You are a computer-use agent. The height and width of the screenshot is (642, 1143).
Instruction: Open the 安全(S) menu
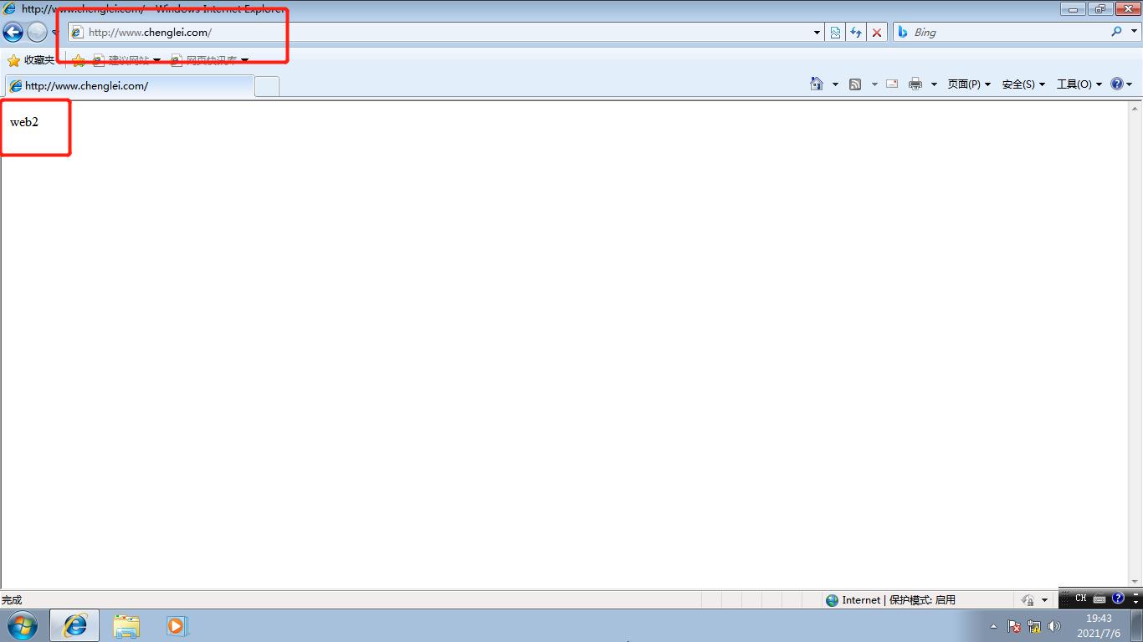pyautogui.click(x=1023, y=84)
